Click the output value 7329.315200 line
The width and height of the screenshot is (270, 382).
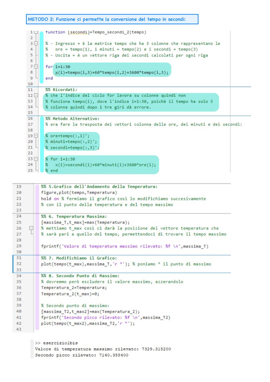pyautogui.click(x=103, y=349)
